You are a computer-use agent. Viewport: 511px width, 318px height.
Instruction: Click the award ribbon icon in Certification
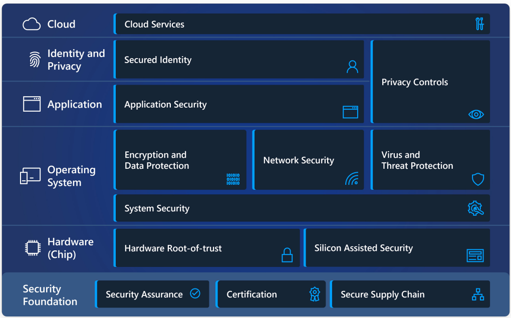coord(314,294)
